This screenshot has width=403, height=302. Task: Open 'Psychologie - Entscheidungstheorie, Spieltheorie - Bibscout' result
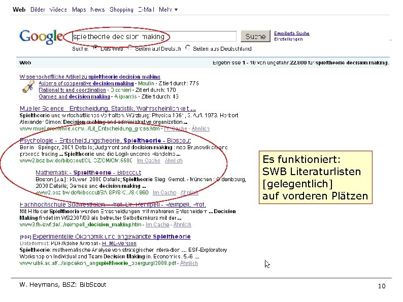106,141
